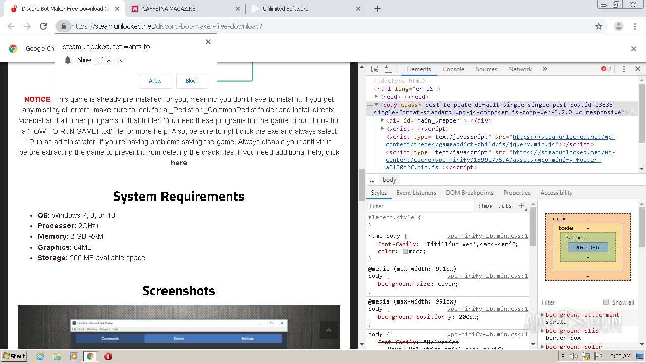Expand the background-attachment computed property

543,315
